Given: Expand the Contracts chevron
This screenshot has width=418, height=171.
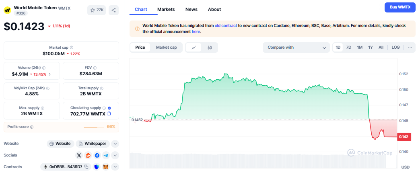Looking at the screenshot, I should (x=115, y=167).
